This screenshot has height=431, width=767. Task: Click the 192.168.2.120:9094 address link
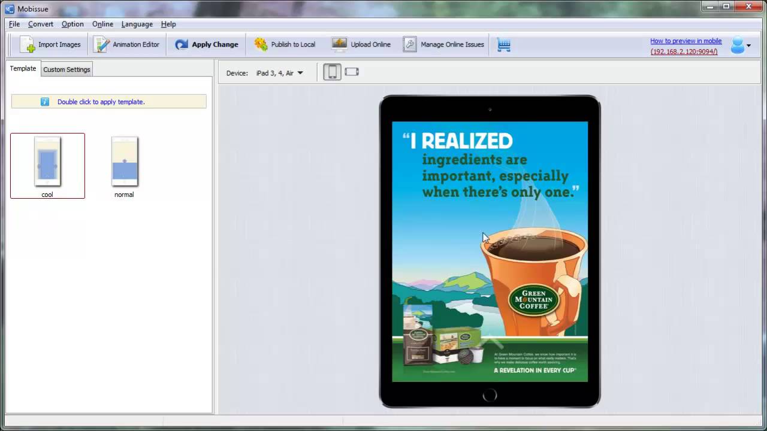point(684,51)
